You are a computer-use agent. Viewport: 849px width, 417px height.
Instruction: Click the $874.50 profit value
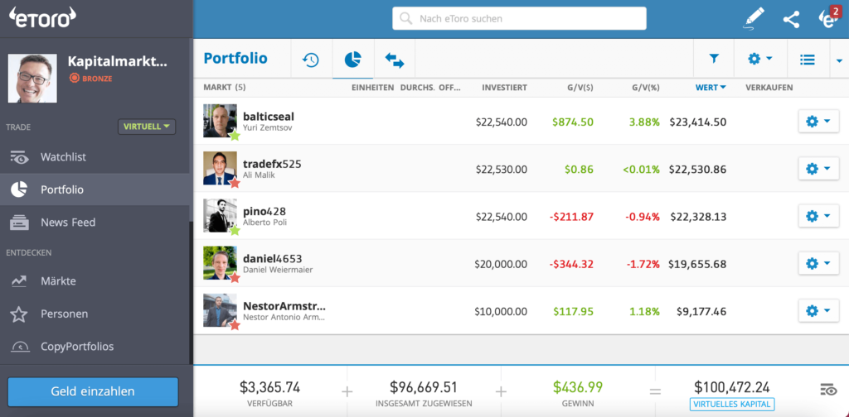point(573,122)
